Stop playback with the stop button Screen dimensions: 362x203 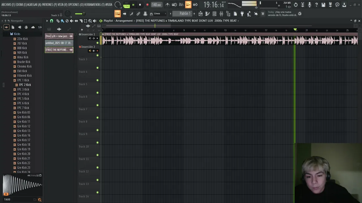(x=140, y=5)
